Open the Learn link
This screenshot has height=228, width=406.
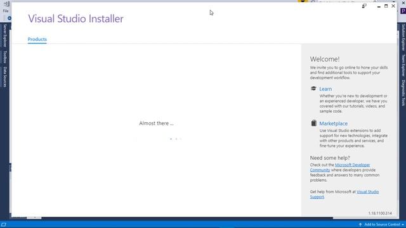pos(325,89)
